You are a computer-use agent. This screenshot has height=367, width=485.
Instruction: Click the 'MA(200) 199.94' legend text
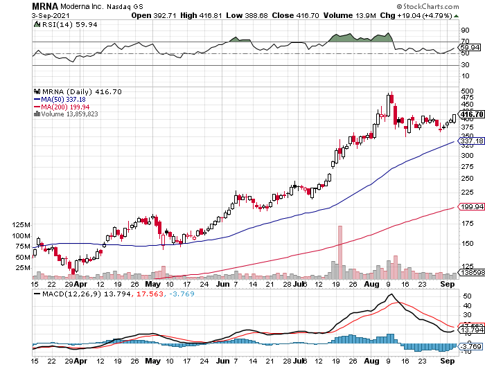(x=65, y=107)
